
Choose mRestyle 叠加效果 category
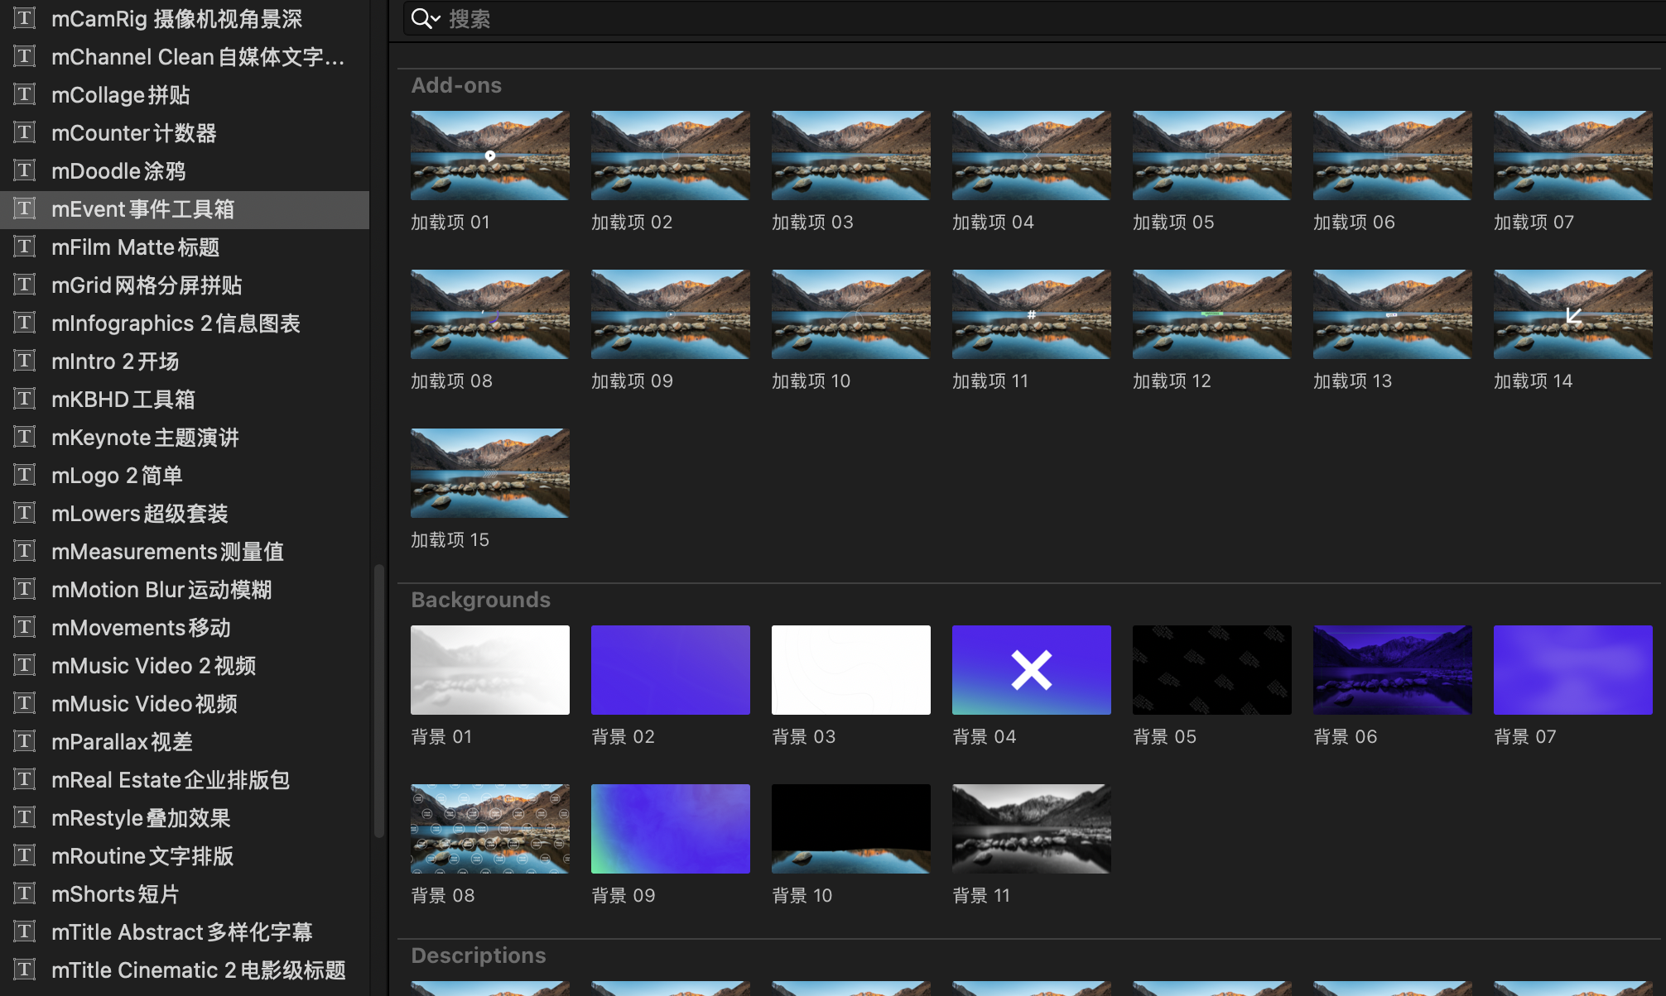coord(185,818)
